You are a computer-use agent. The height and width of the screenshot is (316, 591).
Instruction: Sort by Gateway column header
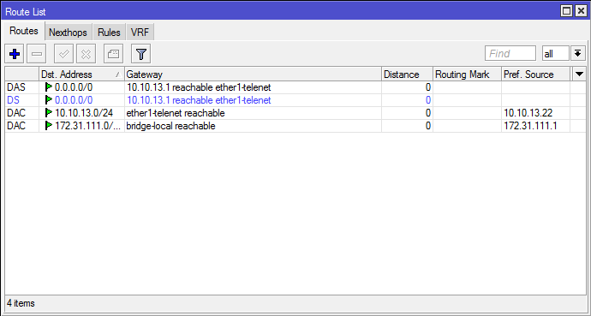pyautogui.click(x=253, y=75)
